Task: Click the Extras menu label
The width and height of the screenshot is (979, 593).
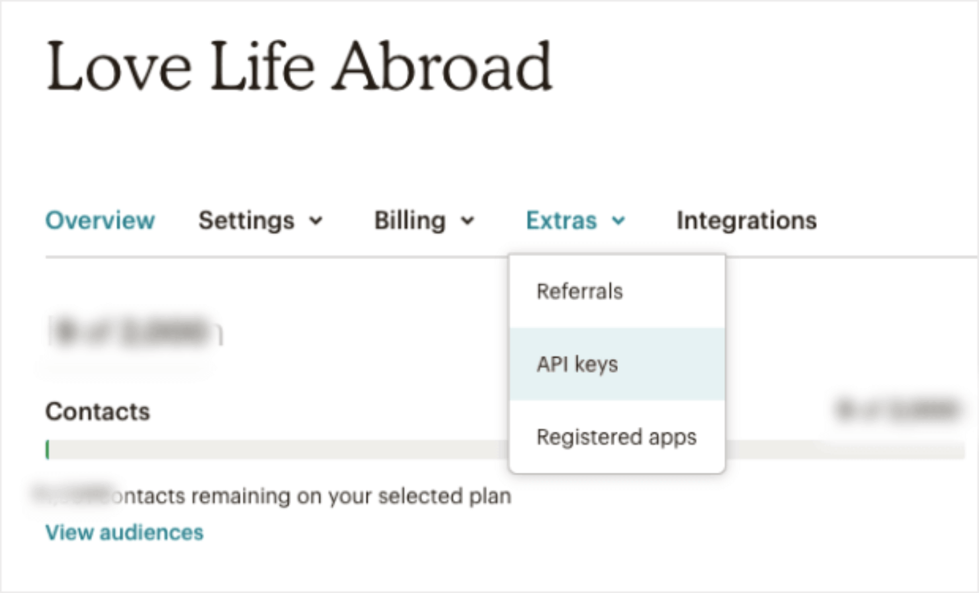Action: [561, 220]
